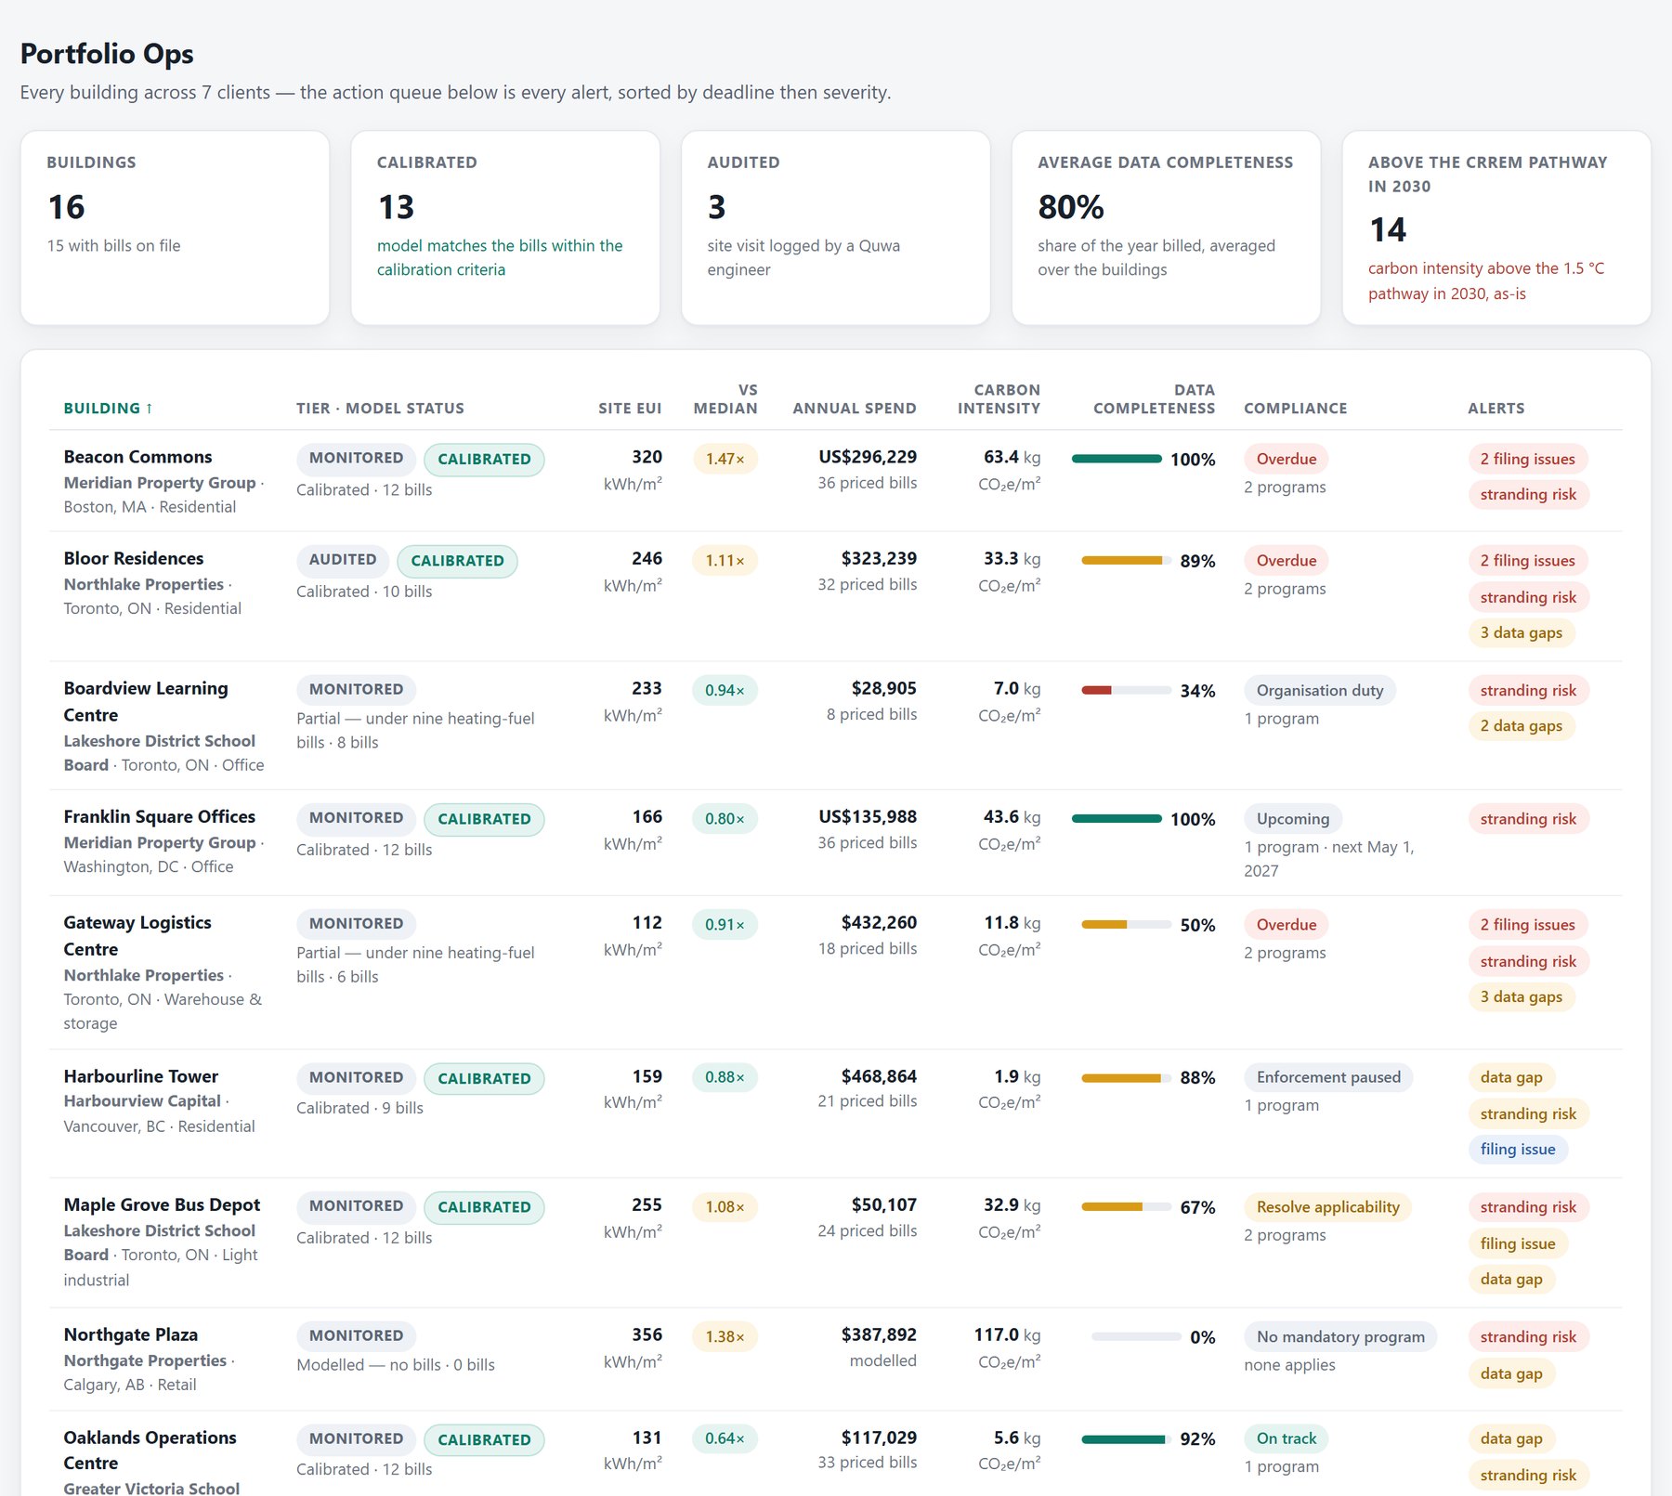
Task: Open the Beacon Commons building
Action: [x=137, y=457]
